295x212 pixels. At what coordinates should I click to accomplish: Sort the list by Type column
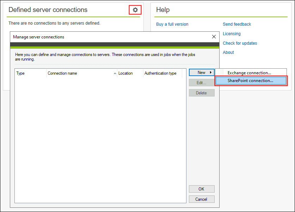pos(31,73)
